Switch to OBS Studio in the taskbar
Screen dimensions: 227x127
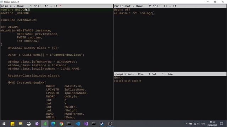coord(110,123)
